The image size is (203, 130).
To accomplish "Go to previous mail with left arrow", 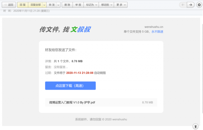I will (x=183, y=5).
